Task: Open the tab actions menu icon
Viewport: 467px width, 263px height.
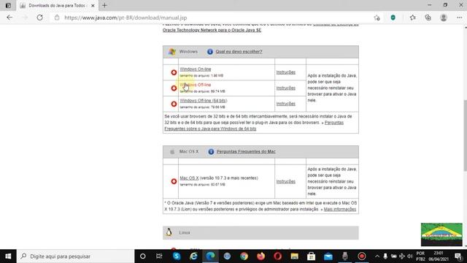Action: point(8,5)
